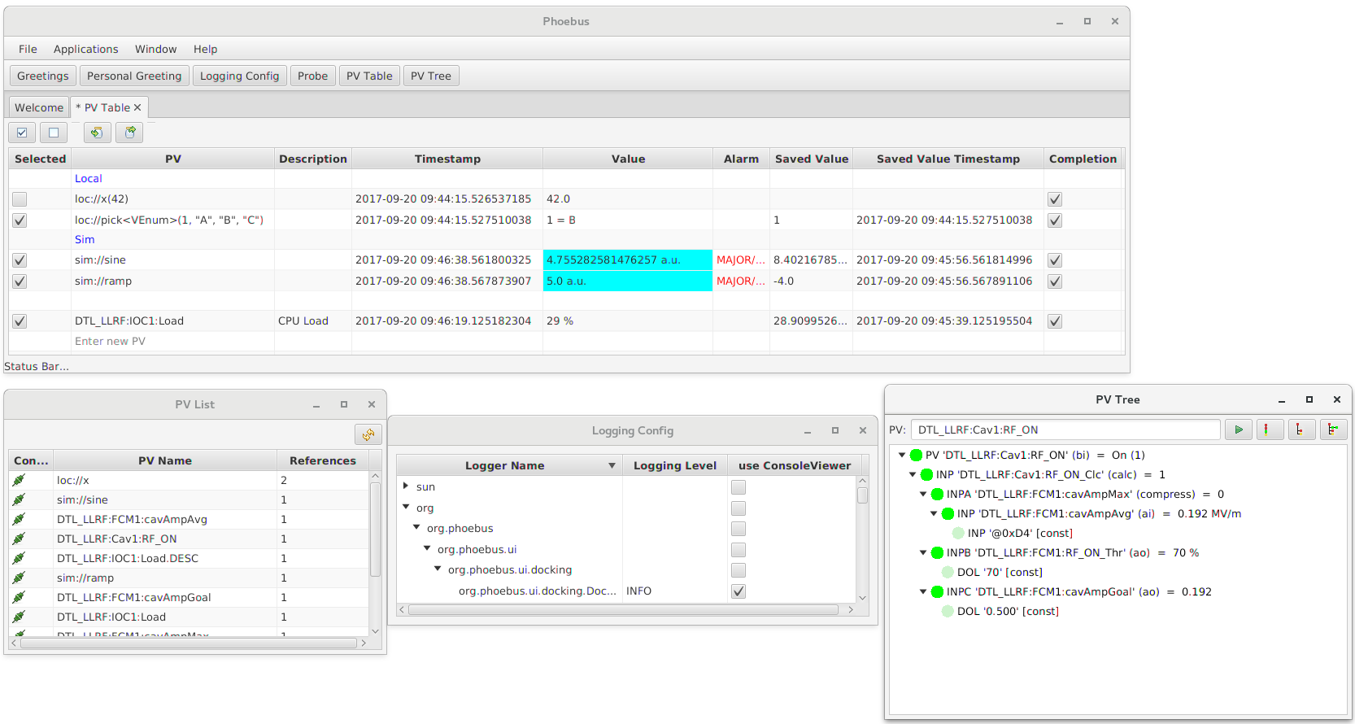
Task: Click the PV List vertical scrollbar thumb
Action: pos(375,529)
